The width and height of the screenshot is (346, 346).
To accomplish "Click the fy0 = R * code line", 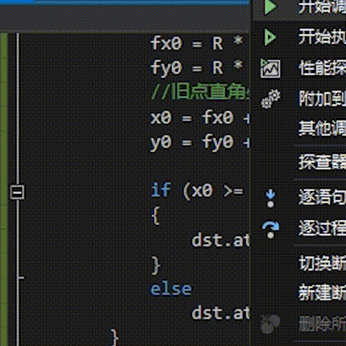I will coord(197,68).
